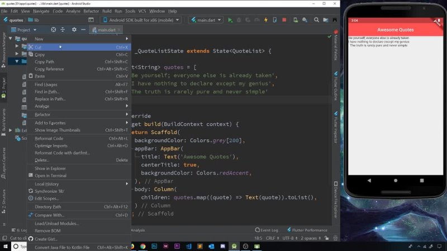The width and height of the screenshot is (447, 251).
Task: Select Find Usages in the context menu
Action: click(x=79, y=85)
